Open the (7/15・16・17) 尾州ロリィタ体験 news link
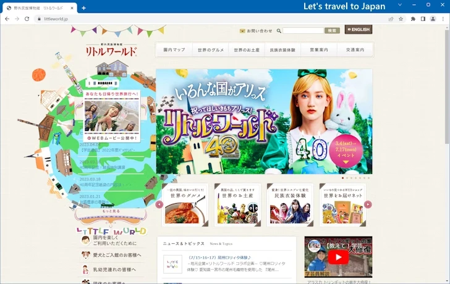Viewport: 450px width, 284px height. (219, 257)
